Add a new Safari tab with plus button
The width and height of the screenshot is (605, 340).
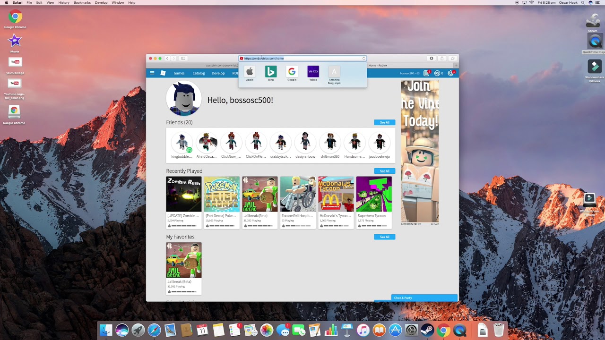456,65
